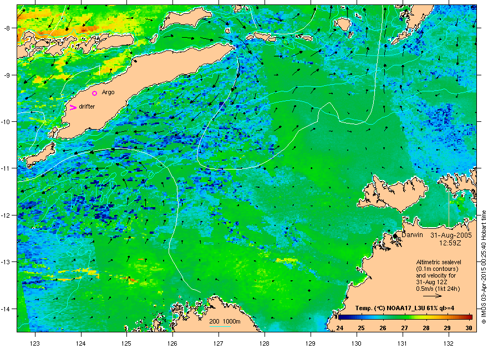Click the dark red end of temperature colour bar
488x349 pixels.
[x=470, y=317]
